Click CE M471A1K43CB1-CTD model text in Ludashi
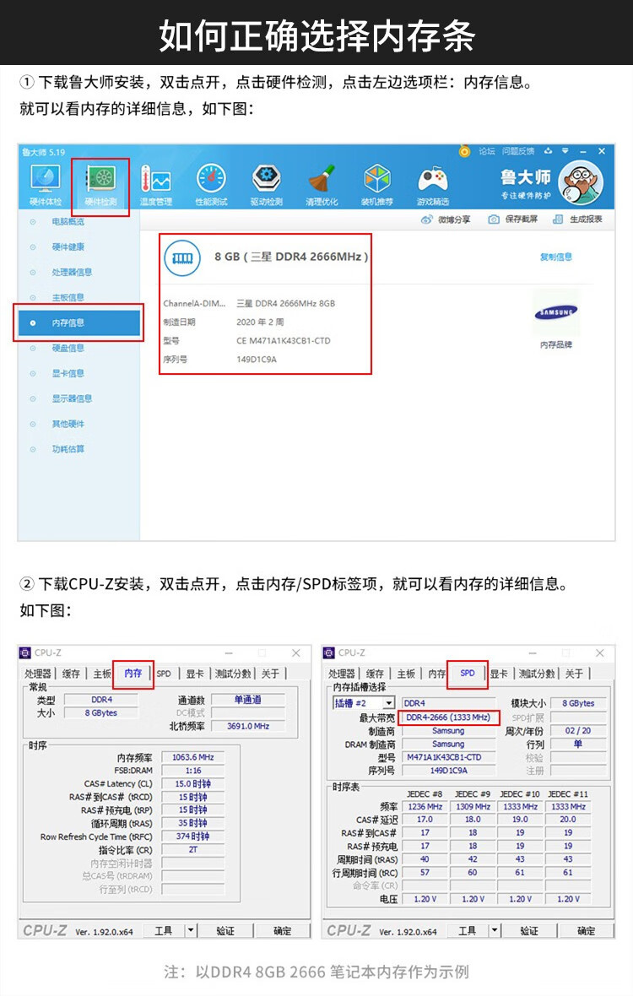This screenshot has width=633, height=996. coord(284,341)
